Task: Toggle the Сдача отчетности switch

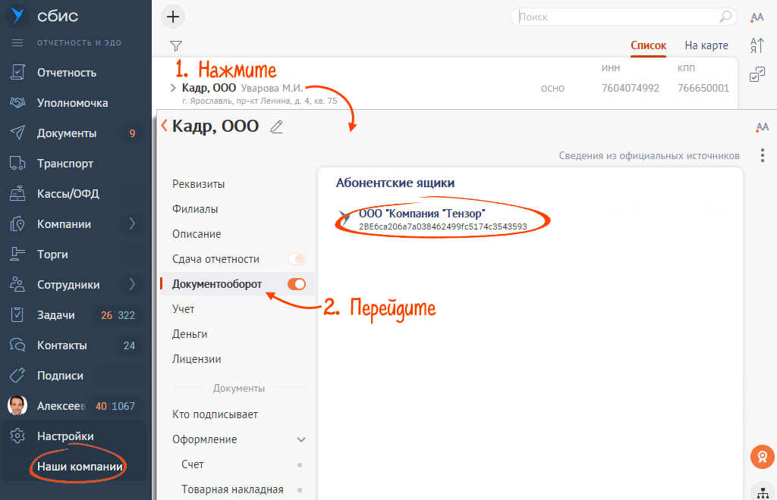Action: pos(297,259)
